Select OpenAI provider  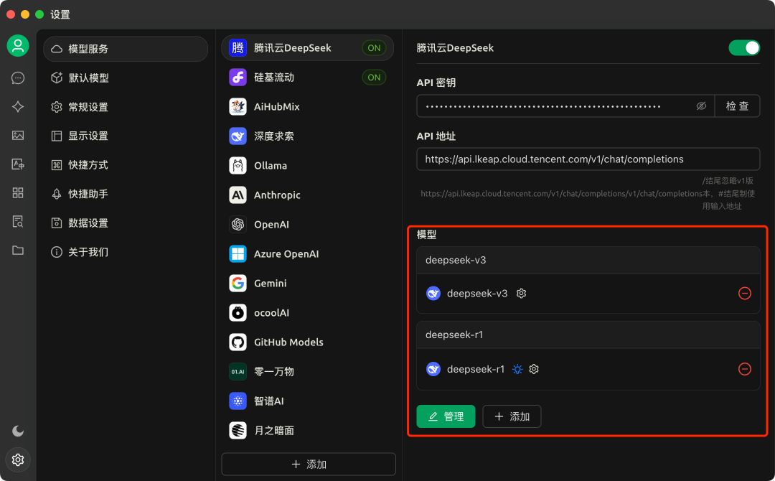click(x=307, y=225)
